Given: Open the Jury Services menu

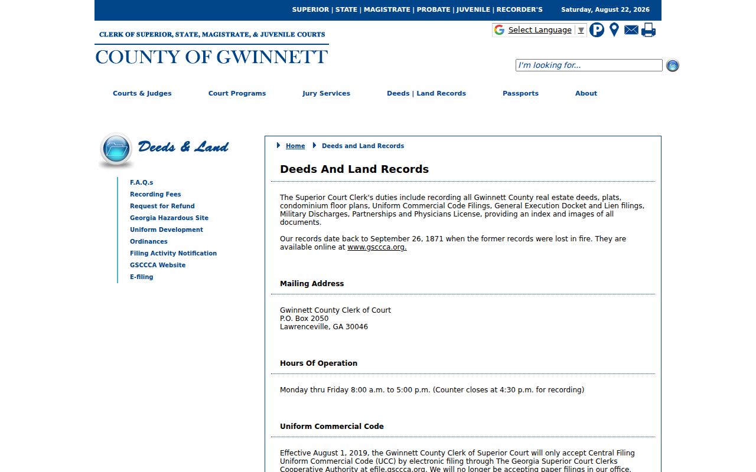Looking at the screenshot, I should click(326, 93).
